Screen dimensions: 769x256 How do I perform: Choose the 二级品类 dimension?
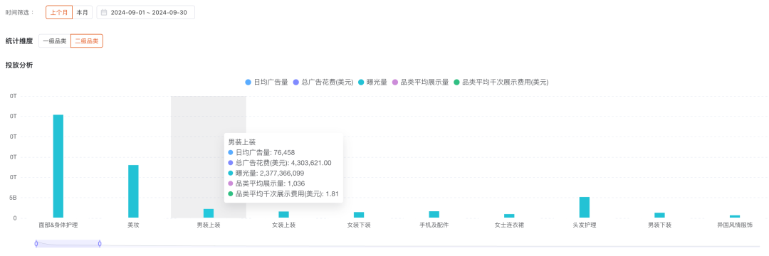pos(87,41)
